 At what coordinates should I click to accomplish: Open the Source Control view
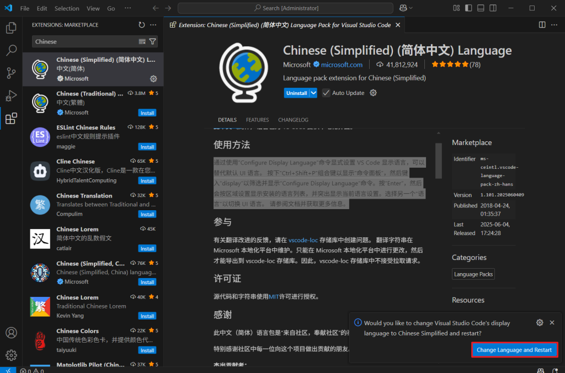pyautogui.click(x=11, y=73)
